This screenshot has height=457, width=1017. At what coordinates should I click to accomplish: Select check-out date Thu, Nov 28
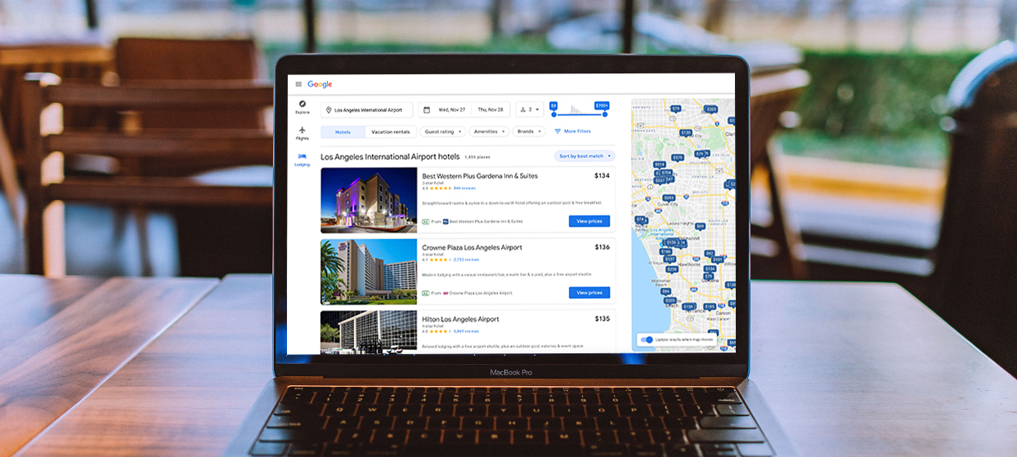point(491,109)
